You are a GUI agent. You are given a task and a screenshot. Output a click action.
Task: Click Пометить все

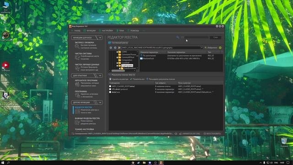tap(137, 79)
